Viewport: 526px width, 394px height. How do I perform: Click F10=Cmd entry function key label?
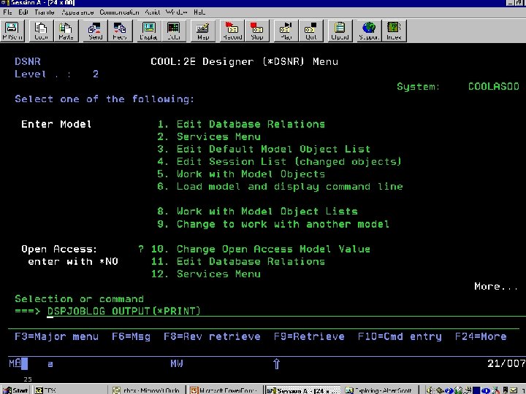[400, 336]
